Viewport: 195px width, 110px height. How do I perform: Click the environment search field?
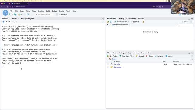[x=185, y=25]
